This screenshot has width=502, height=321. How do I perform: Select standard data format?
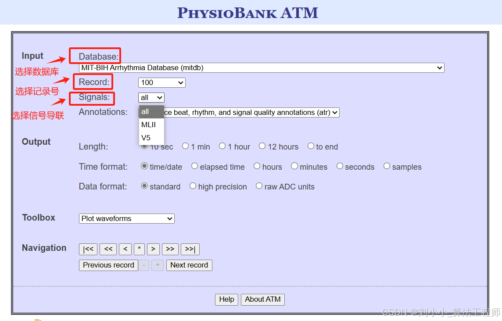click(x=144, y=186)
